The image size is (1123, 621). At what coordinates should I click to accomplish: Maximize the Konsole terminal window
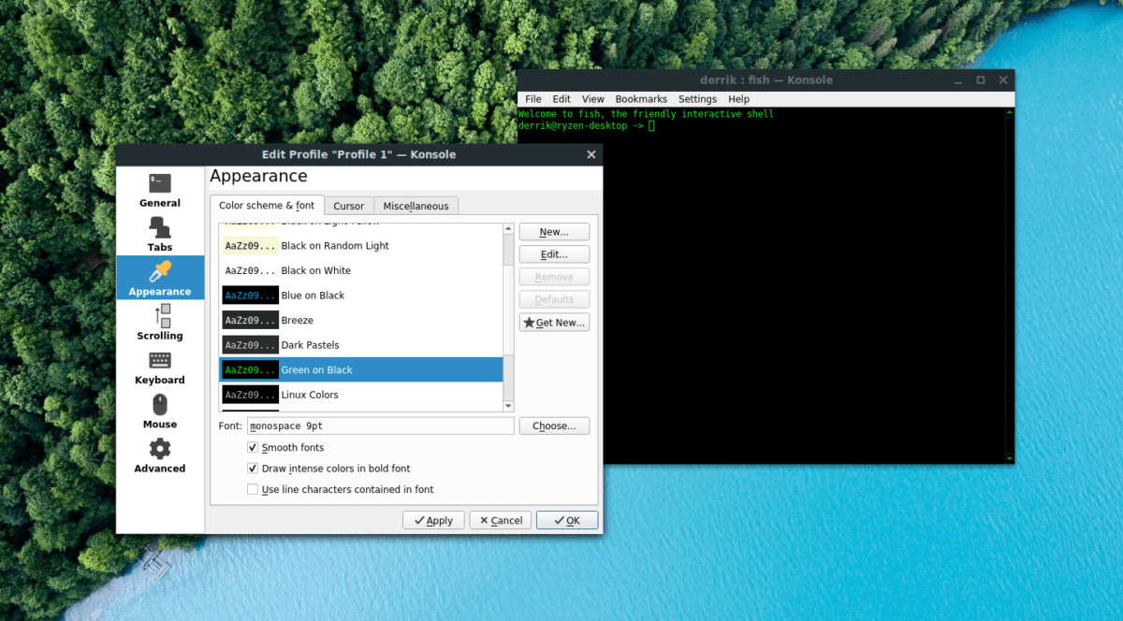pos(981,80)
